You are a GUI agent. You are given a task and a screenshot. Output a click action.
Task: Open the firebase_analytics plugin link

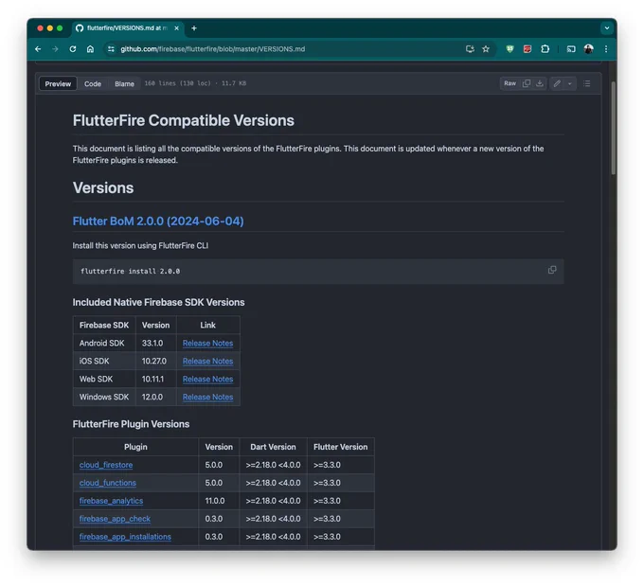[x=112, y=501]
